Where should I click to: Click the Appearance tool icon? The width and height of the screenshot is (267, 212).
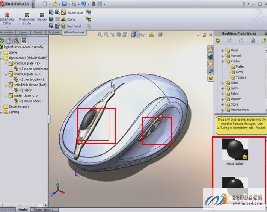[x=63, y=12]
